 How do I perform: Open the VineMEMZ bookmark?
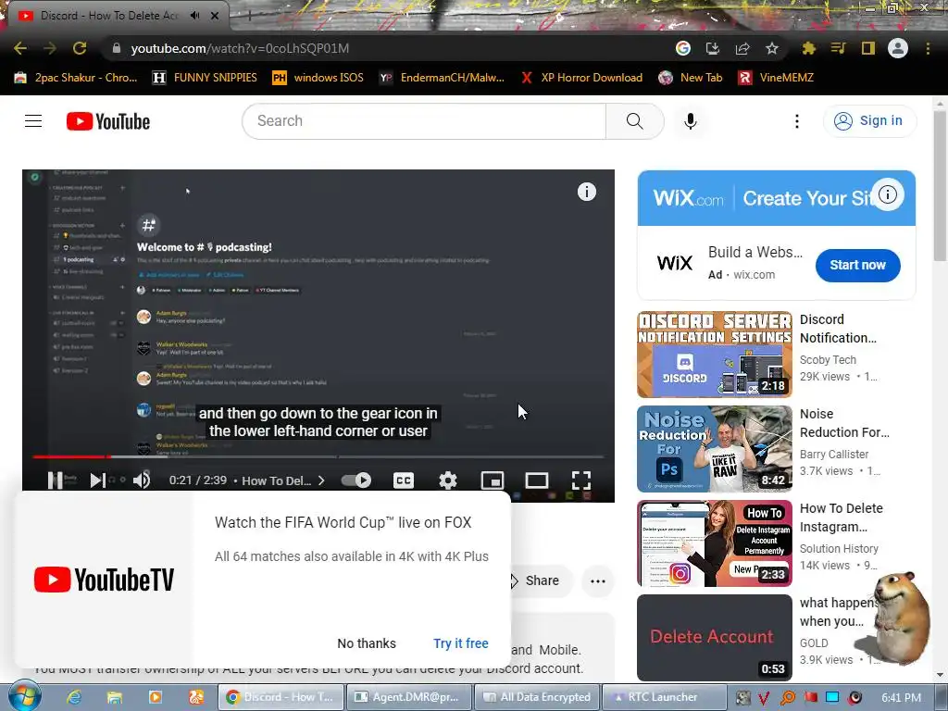tap(777, 78)
